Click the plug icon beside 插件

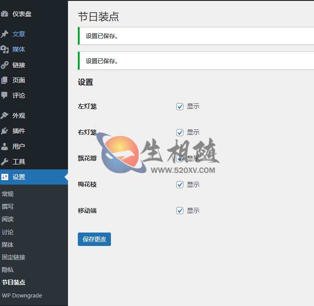[4, 131]
